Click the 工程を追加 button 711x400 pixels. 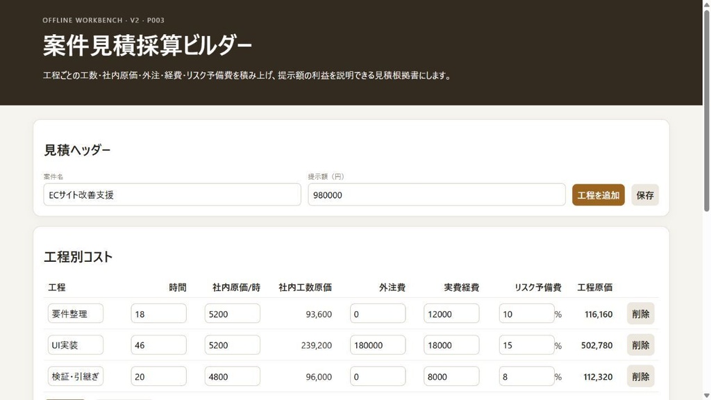point(598,194)
